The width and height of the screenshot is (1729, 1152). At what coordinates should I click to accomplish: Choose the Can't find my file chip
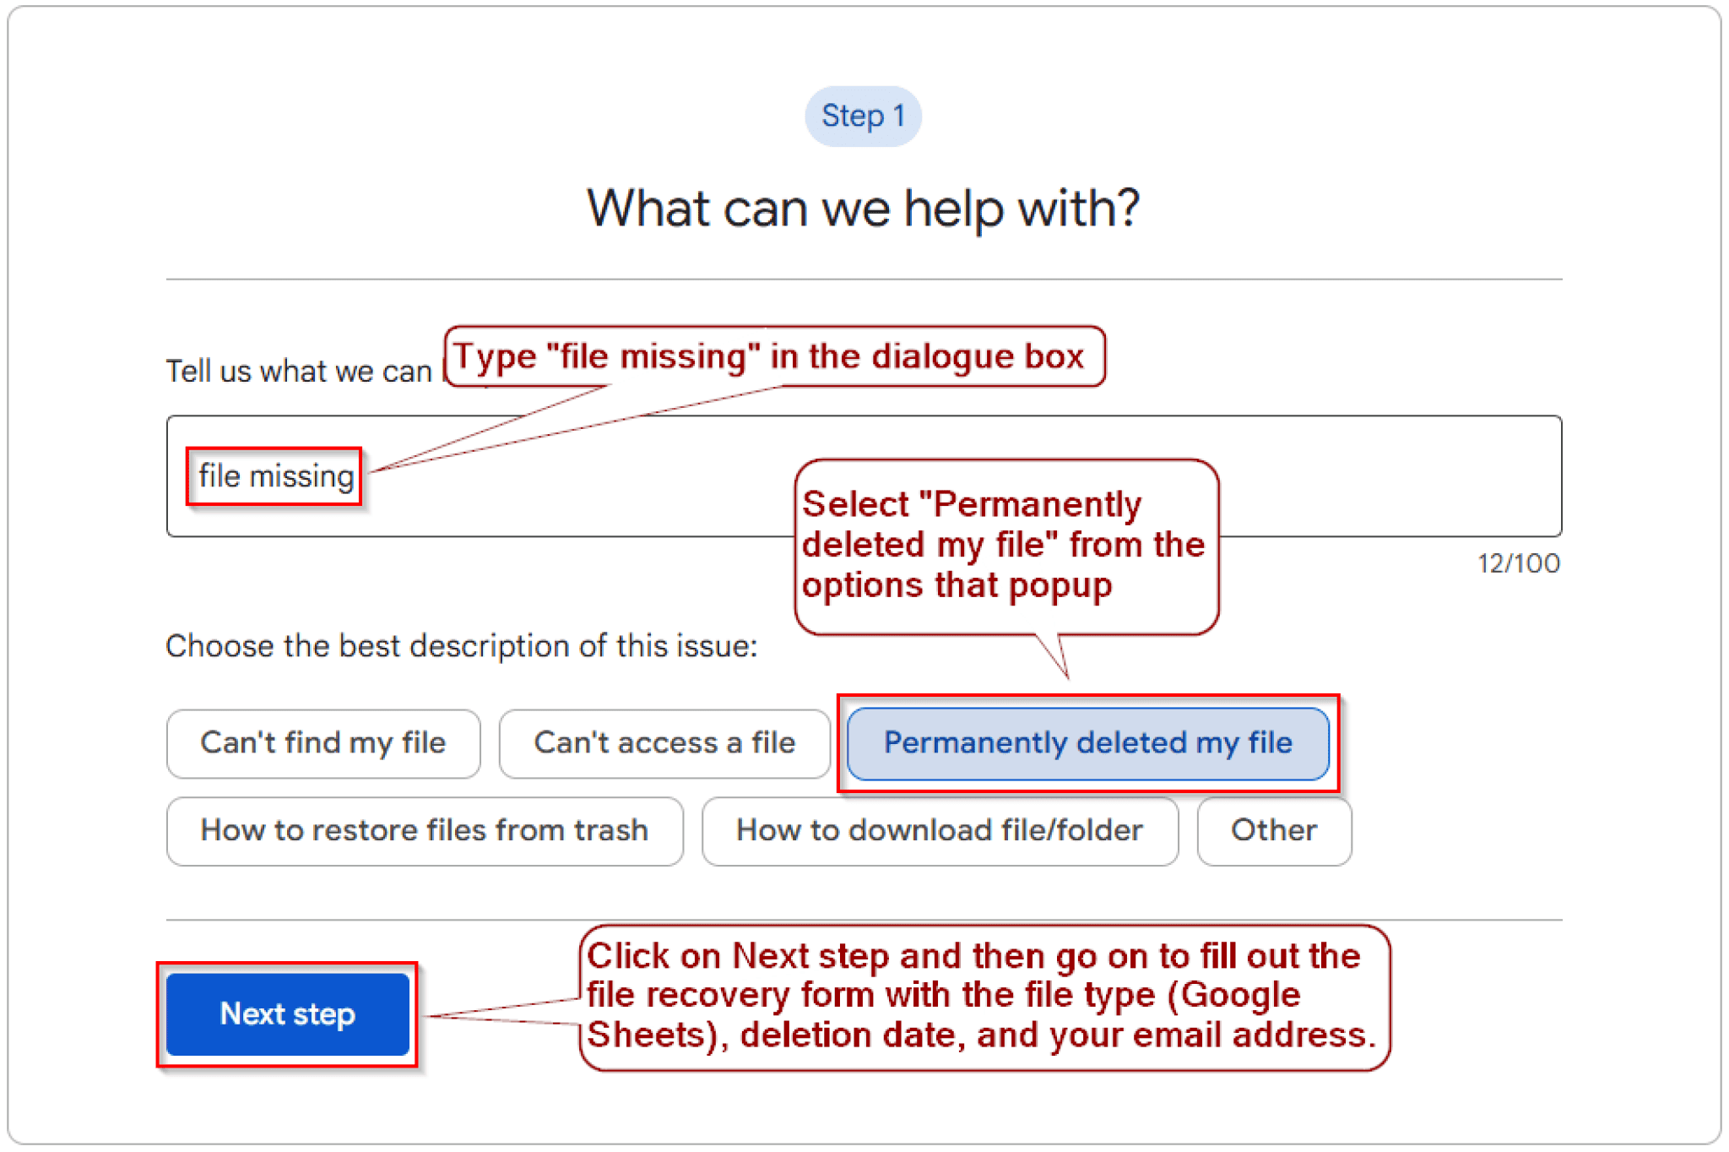click(322, 743)
